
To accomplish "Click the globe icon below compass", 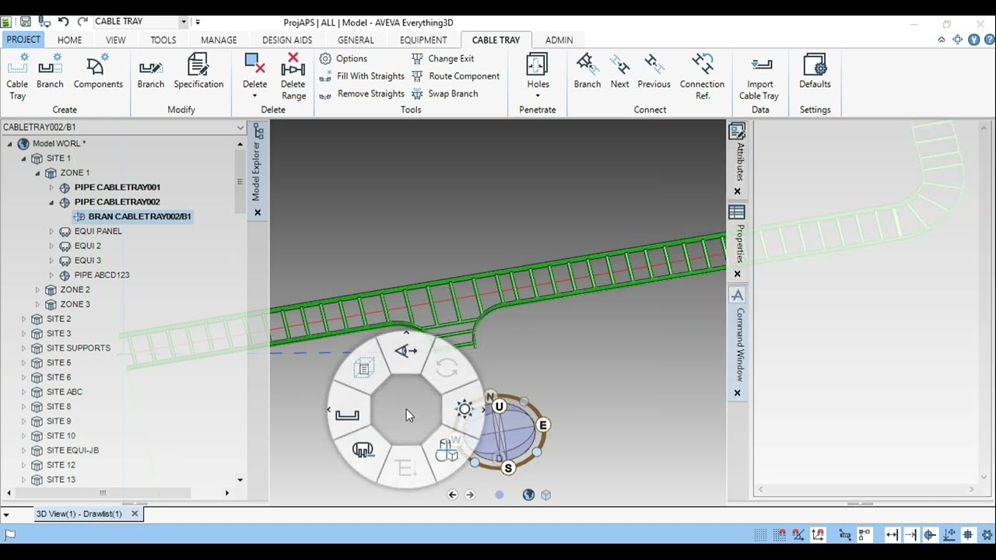I will point(528,495).
